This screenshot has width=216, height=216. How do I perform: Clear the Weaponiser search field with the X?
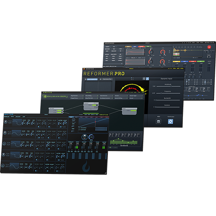(x=122, y=63)
